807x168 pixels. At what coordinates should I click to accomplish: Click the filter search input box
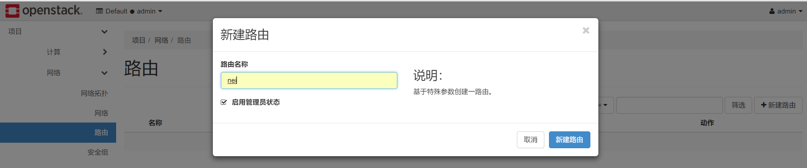669,105
